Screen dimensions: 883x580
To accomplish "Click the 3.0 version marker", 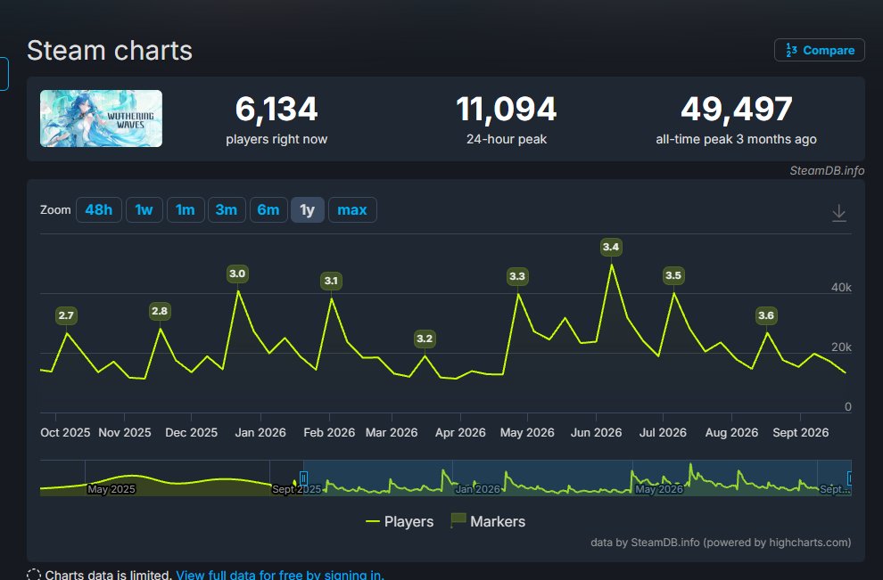I will point(237,274).
